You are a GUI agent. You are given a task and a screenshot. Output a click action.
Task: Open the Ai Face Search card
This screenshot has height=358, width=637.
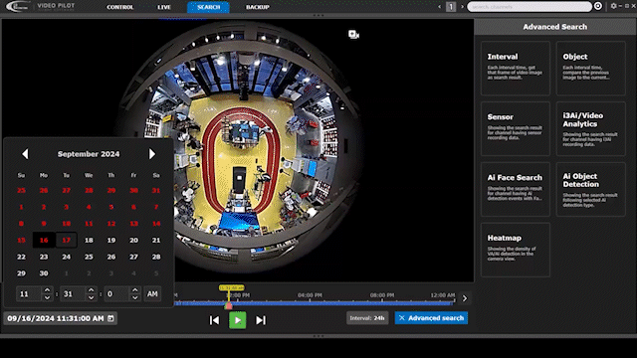coord(516,189)
